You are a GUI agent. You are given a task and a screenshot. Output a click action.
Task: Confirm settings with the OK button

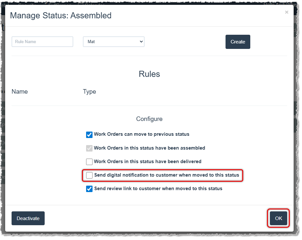click(x=278, y=218)
